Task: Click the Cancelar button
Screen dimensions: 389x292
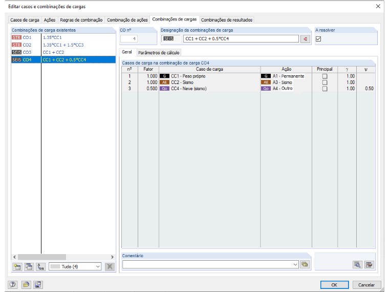Action: [366, 285]
